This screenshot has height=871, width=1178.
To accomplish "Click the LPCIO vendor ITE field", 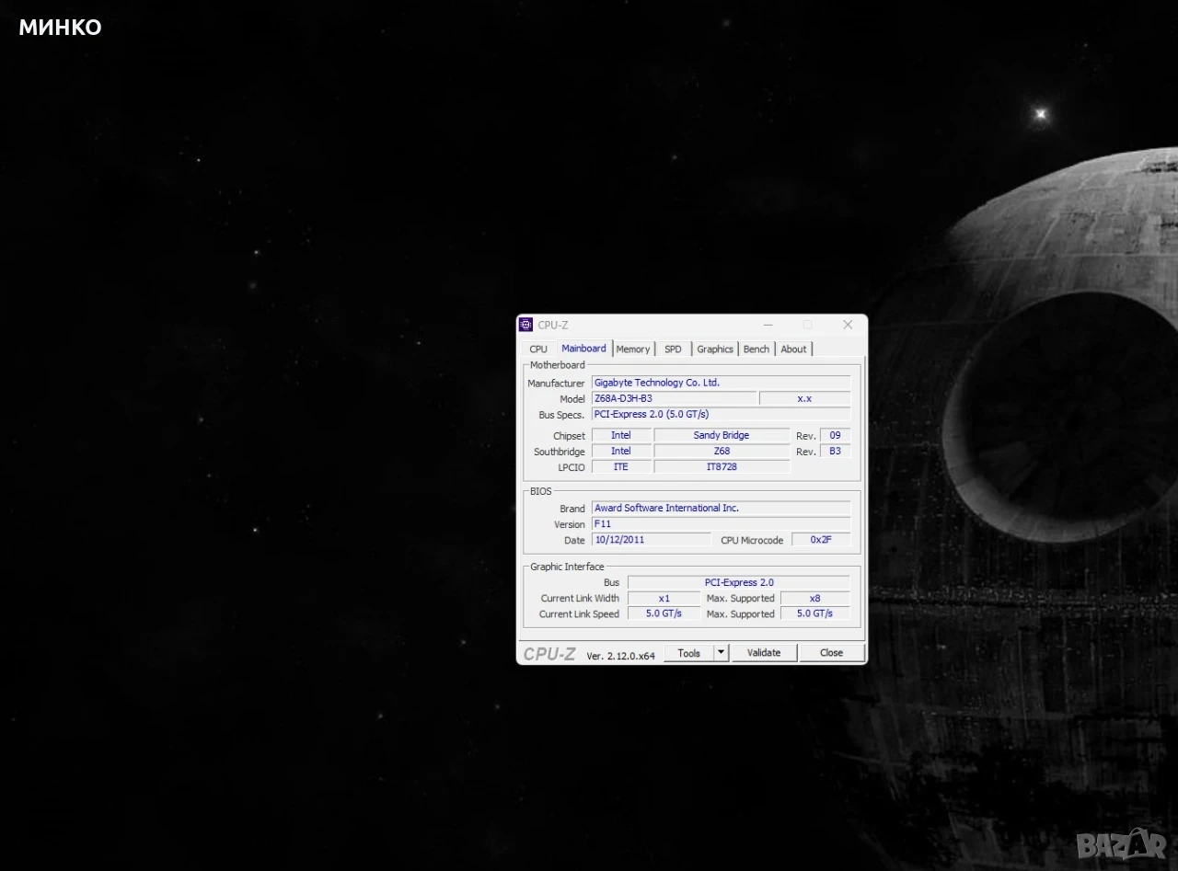I will [x=621, y=466].
